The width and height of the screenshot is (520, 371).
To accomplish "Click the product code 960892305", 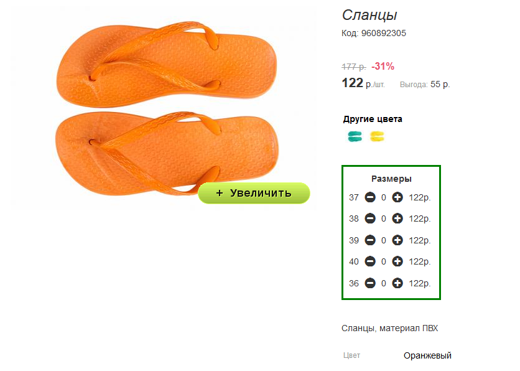I will click(x=383, y=33).
